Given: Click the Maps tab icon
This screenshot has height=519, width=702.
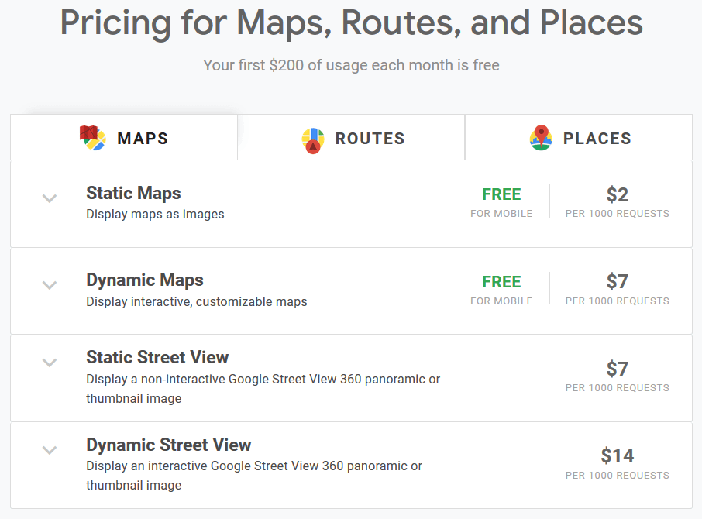Looking at the screenshot, I should click(x=93, y=138).
